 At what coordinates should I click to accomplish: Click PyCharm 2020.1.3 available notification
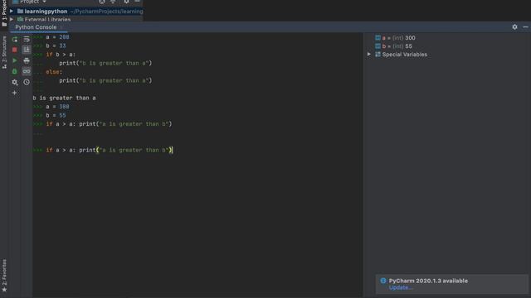[x=428, y=281]
